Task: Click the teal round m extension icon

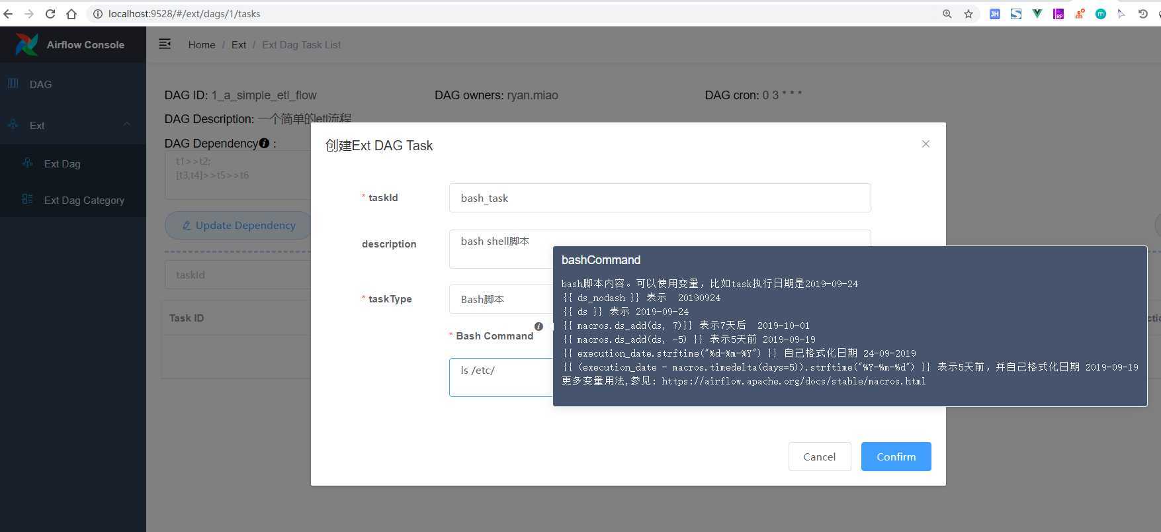Action: pos(1101,14)
